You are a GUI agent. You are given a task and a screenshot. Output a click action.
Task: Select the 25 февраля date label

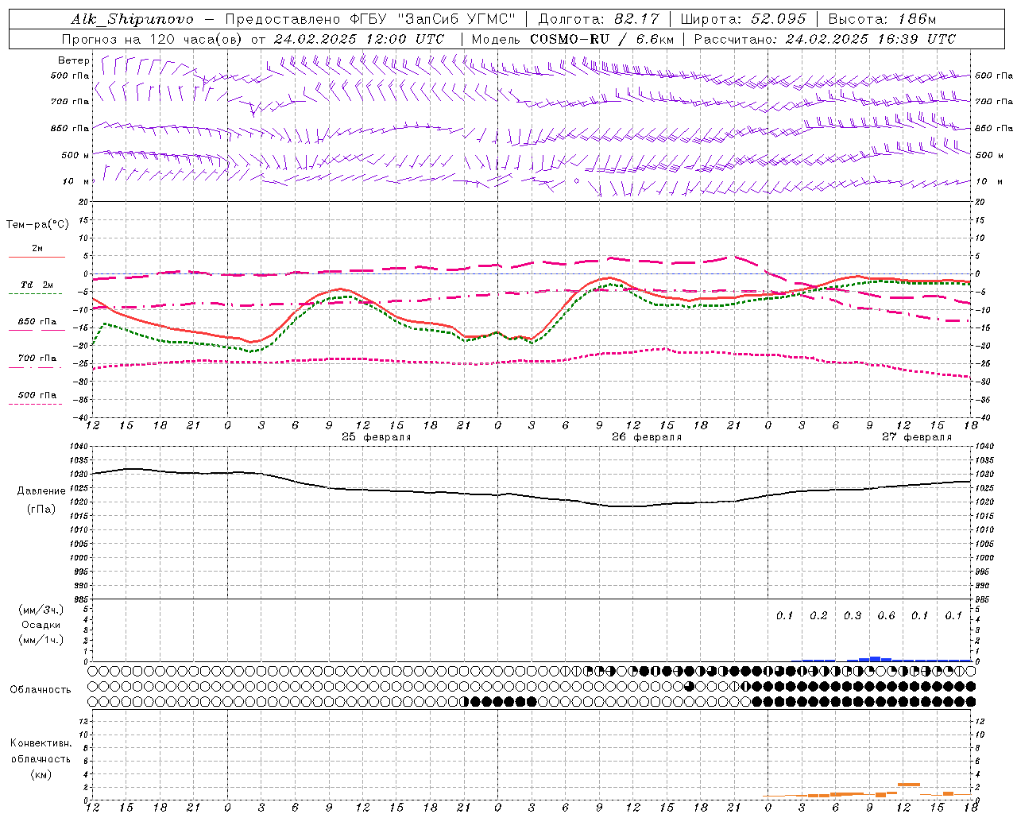coord(376,437)
